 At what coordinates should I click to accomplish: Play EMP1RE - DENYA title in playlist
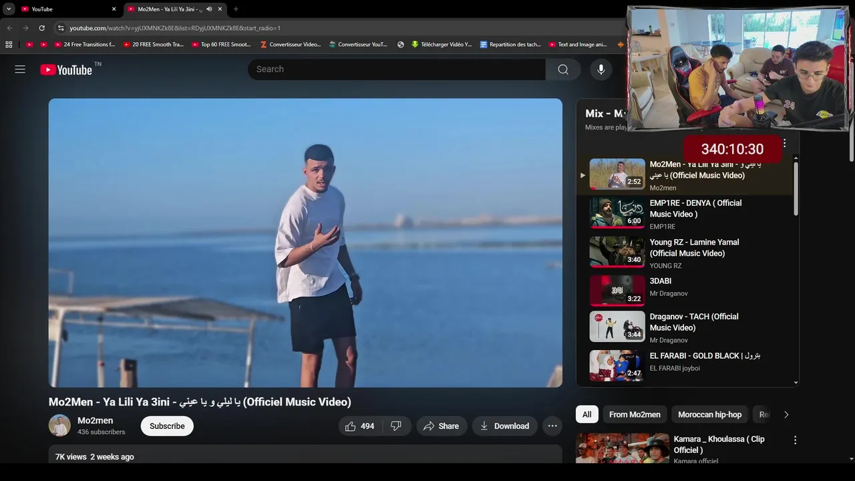click(695, 208)
